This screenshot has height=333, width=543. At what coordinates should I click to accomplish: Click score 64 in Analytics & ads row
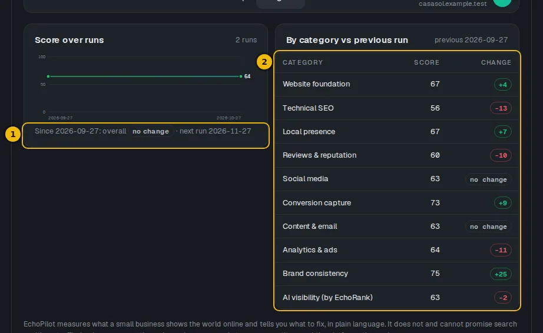(435, 250)
